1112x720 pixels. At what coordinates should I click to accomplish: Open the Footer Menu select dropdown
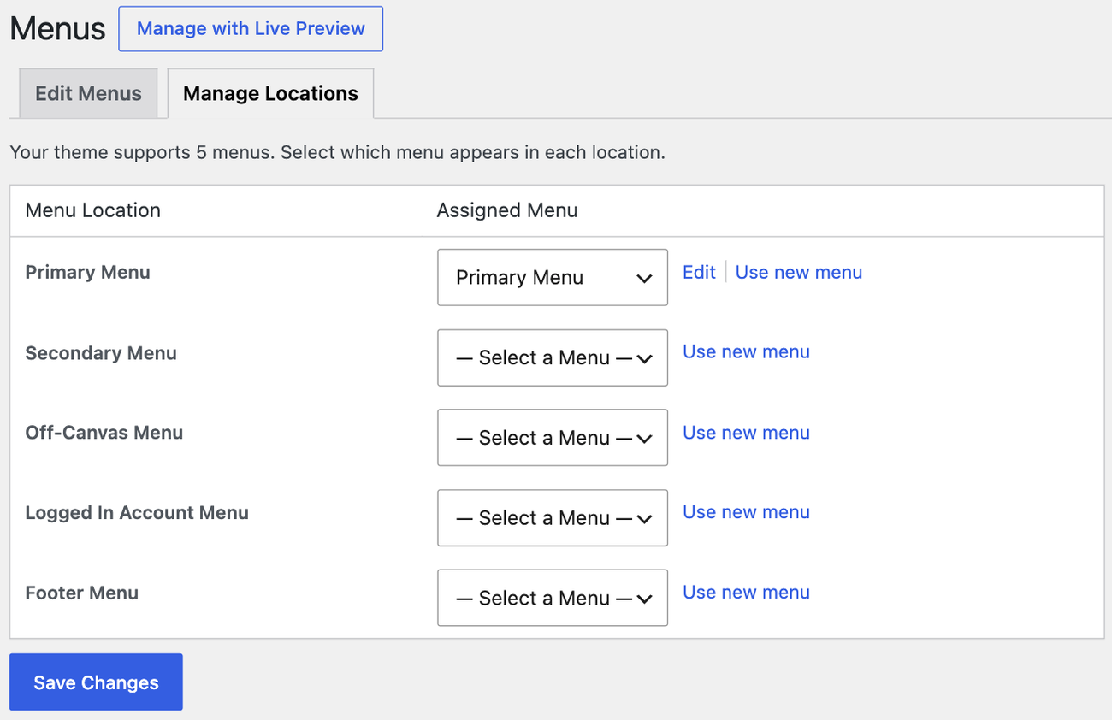[553, 598]
